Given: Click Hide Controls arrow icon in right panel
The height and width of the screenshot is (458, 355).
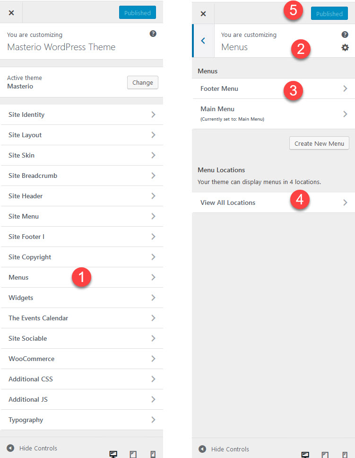Looking at the screenshot, I should [202, 449].
